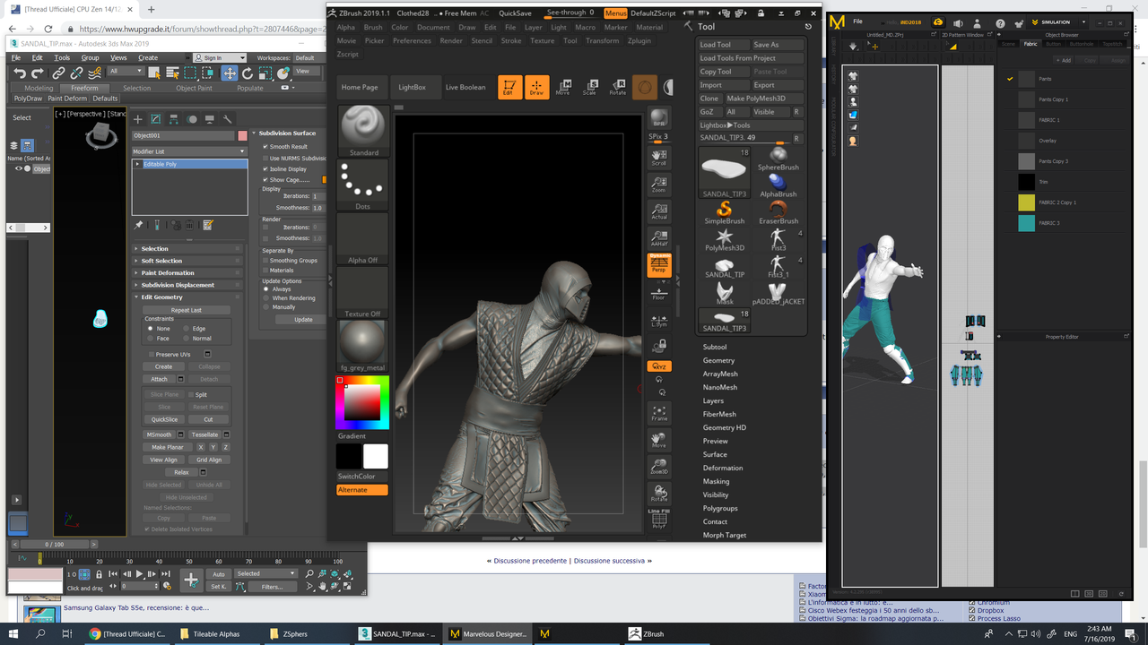The width and height of the screenshot is (1148, 645).
Task: Collapse the Edit Geometry rollout
Action: pos(187,297)
